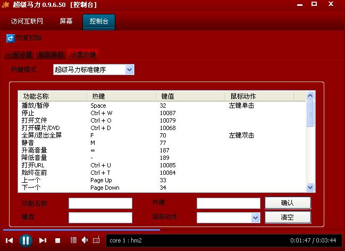
Task: Sort by the 鼠标动作 column header
Action: [260, 96]
